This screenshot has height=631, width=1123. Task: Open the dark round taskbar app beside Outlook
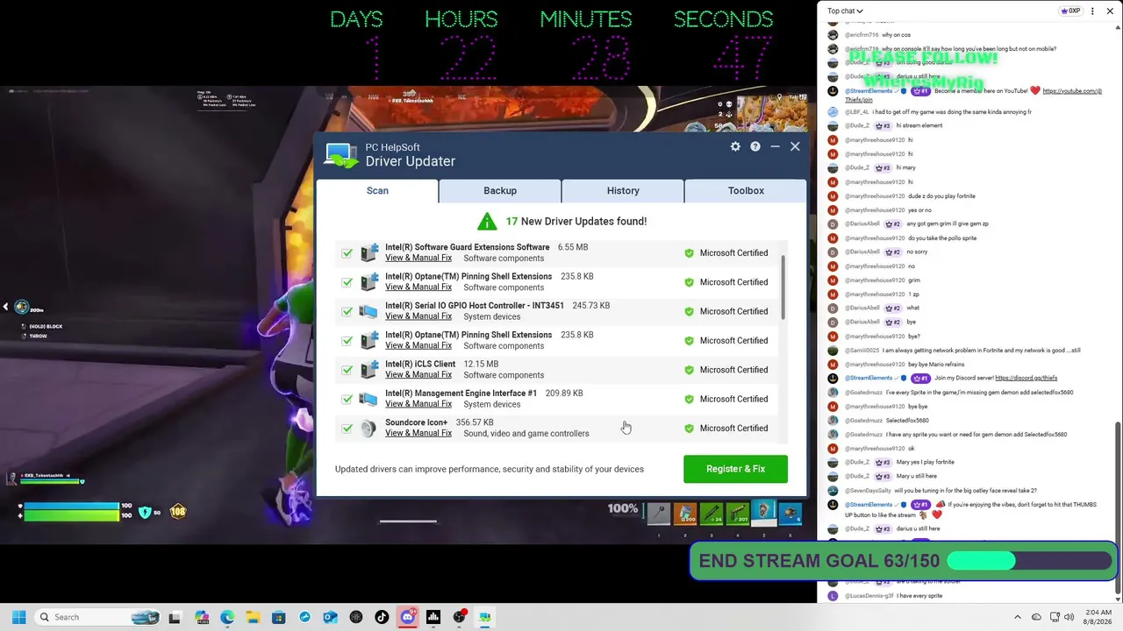click(x=356, y=617)
